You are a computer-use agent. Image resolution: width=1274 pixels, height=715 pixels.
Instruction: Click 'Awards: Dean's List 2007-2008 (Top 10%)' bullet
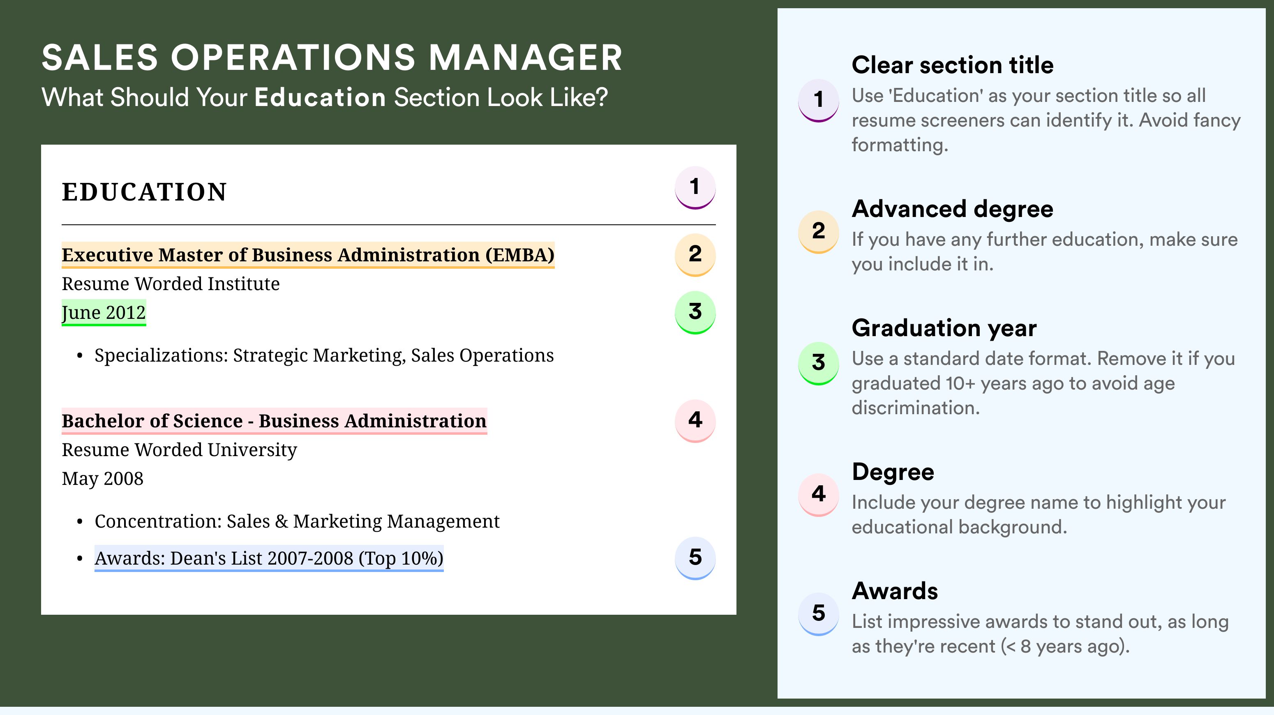click(269, 559)
